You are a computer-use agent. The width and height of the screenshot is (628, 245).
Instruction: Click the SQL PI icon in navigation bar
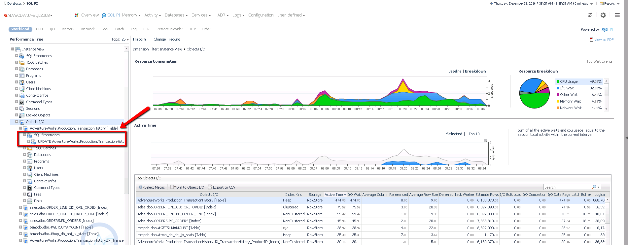pos(104,15)
